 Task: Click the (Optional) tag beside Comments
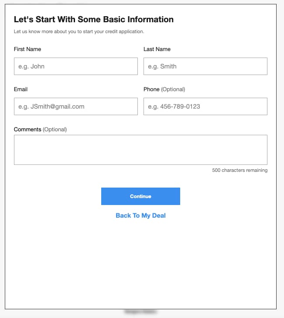55,130
